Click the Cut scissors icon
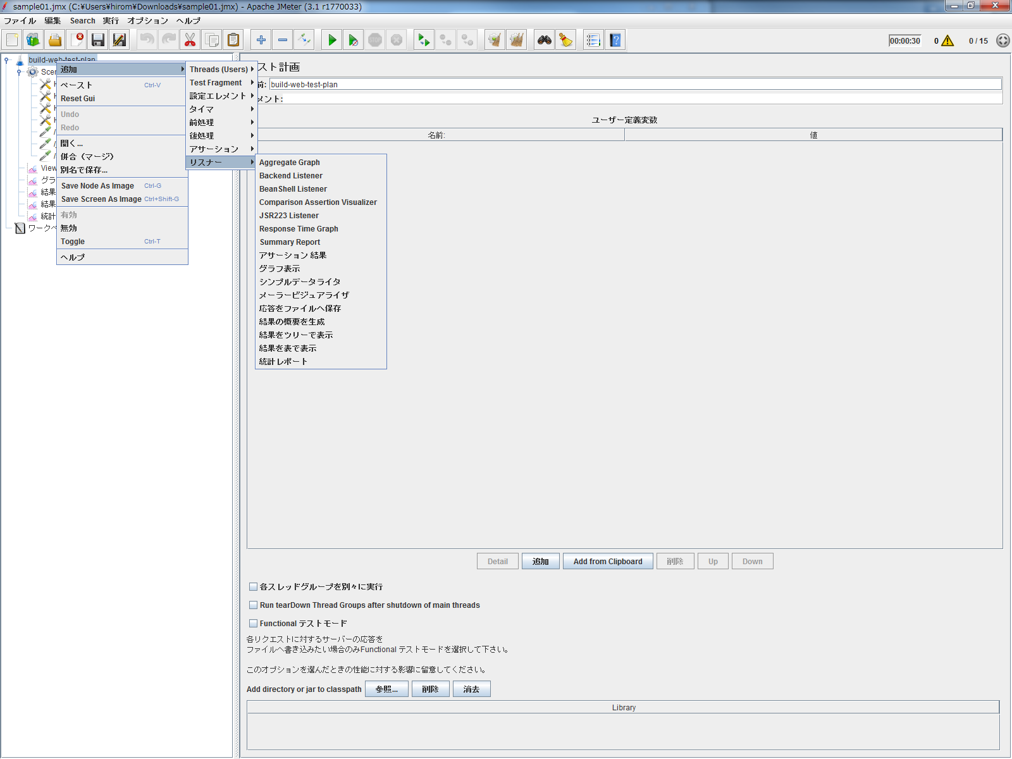Screen dimensions: 1012x759 pyautogui.click(x=190, y=40)
